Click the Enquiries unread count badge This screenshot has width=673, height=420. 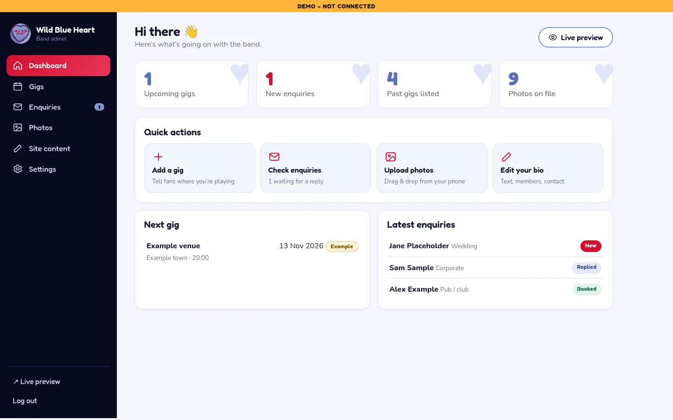tap(99, 107)
